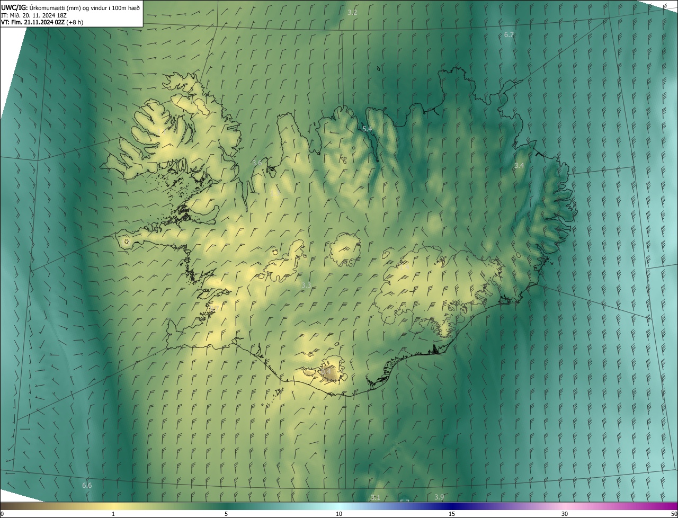Click the valid time line 'VT: Fim. 21.11.2024 02Z (+8 h)'
Image resolution: width=678 pixels, height=518 pixels.
42,22
